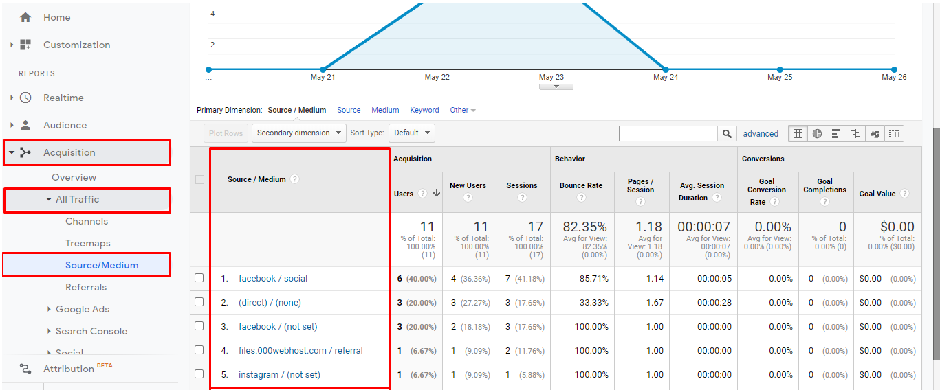Screen dimensions: 940x390
Task: Select the Term cloud view icon
Action: click(x=875, y=134)
